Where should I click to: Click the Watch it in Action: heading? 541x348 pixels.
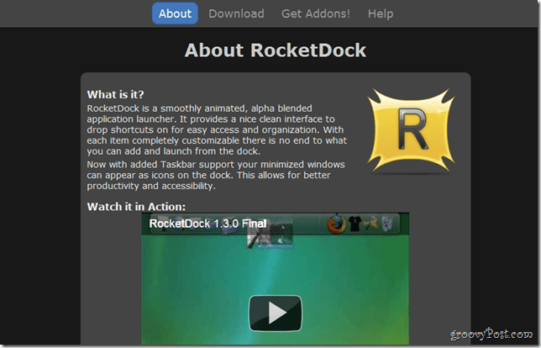(x=136, y=207)
